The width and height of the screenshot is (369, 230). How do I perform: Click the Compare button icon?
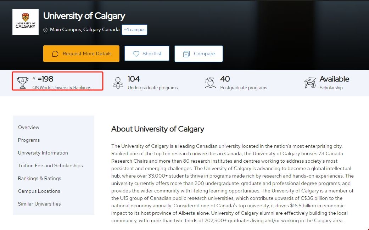coord(186,54)
